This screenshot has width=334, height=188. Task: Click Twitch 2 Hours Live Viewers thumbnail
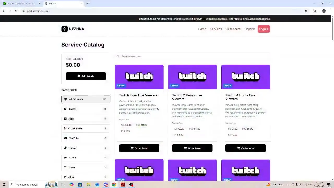(192, 77)
